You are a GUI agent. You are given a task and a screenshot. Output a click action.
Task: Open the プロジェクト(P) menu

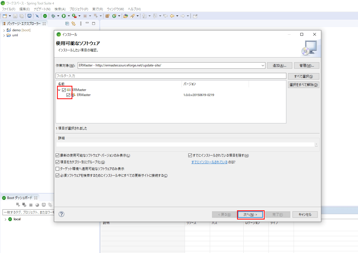pos(79,9)
